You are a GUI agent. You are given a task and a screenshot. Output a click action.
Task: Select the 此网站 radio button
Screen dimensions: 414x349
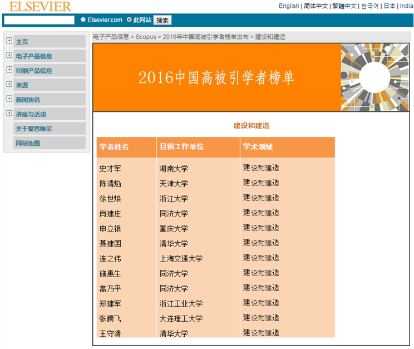click(x=129, y=19)
